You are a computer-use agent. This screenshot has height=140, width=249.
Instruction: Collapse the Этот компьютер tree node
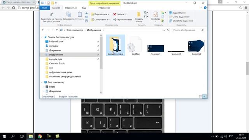pos(42,82)
